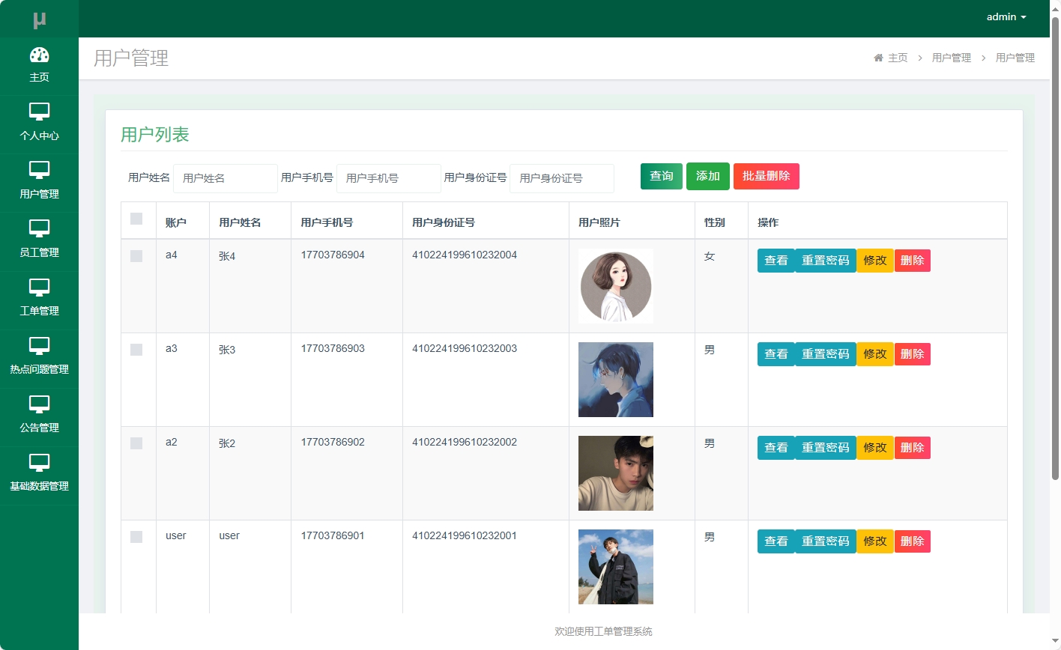
Task: Click the 用户管理 sidebar icon
Action: pyautogui.click(x=40, y=171)
